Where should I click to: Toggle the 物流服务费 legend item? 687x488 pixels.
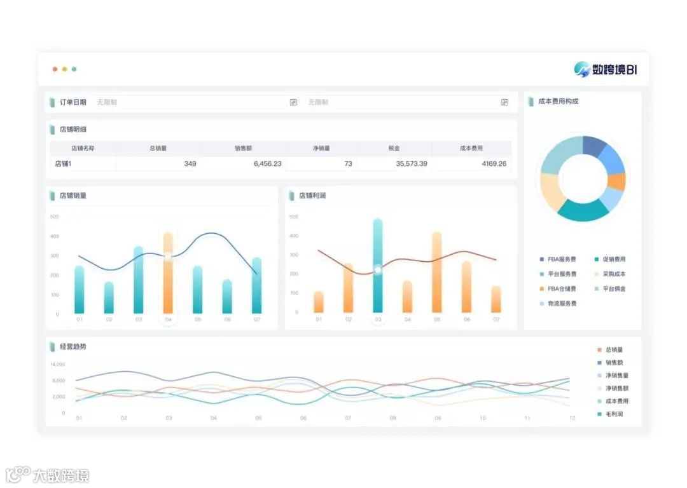pos(558,303)
